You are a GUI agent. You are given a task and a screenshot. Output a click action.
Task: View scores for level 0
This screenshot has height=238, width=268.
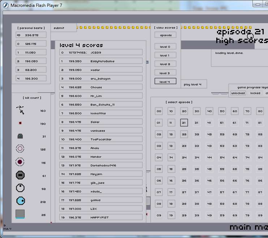click(x=165, y=47)
